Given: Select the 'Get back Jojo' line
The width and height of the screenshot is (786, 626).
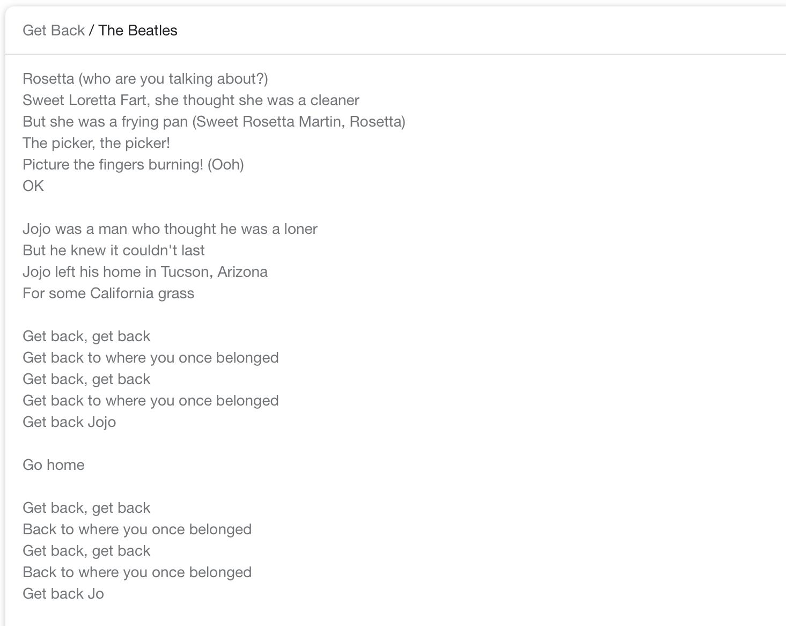Looking at the screenshot, I should [x=69, y=422].
